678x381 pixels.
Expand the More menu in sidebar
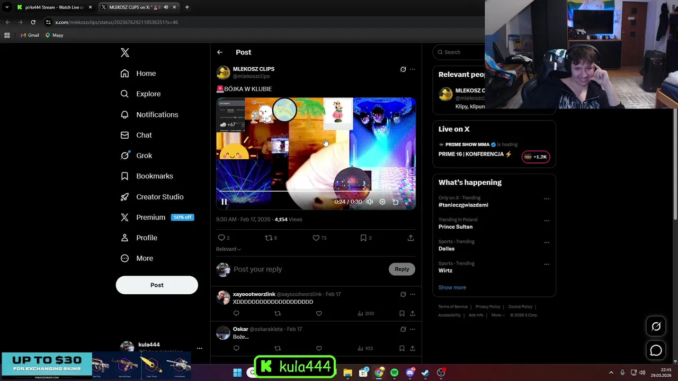[x=137, y=258]
